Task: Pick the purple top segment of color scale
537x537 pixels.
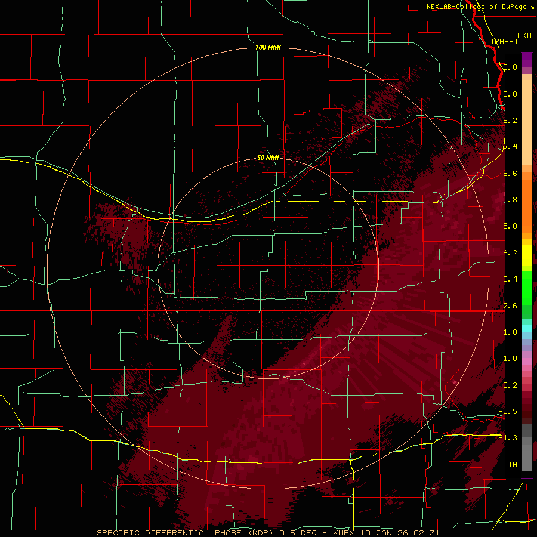Action: [527, 60]
